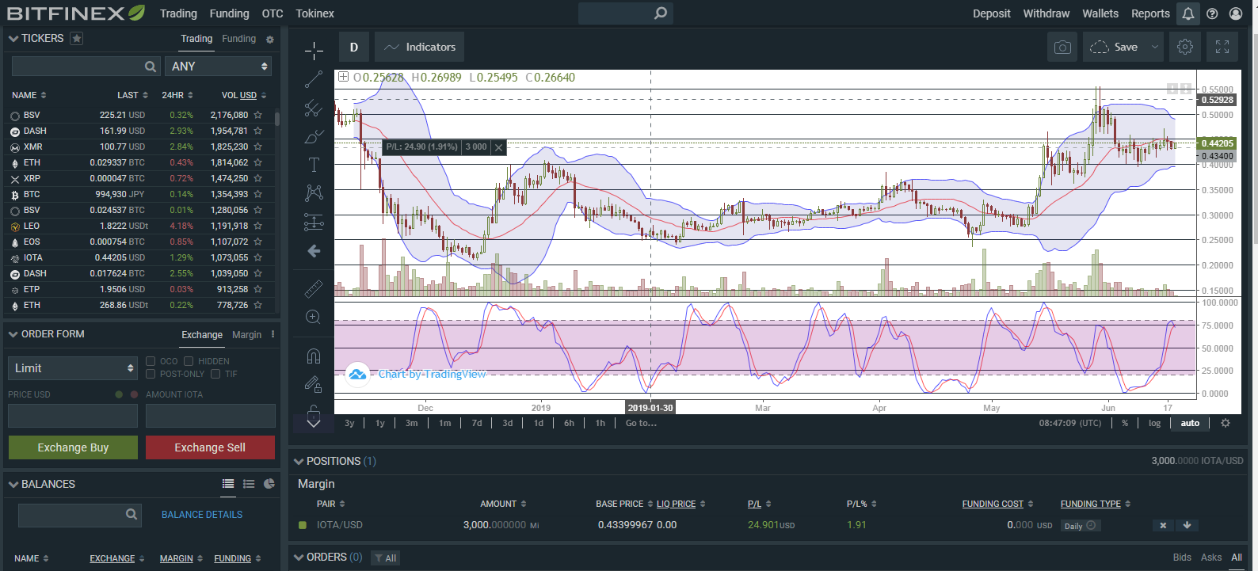The image size is (1258, 571).
Task: Open the ANY currency filter dropdown
Action: tap(219, 67)
